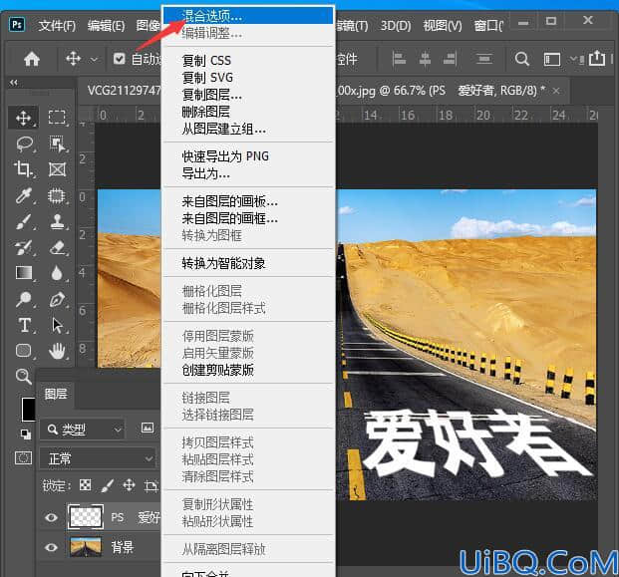The image size is (619, 577).
Task: Select the Horizontal Type tool
Action: [25, 325]
